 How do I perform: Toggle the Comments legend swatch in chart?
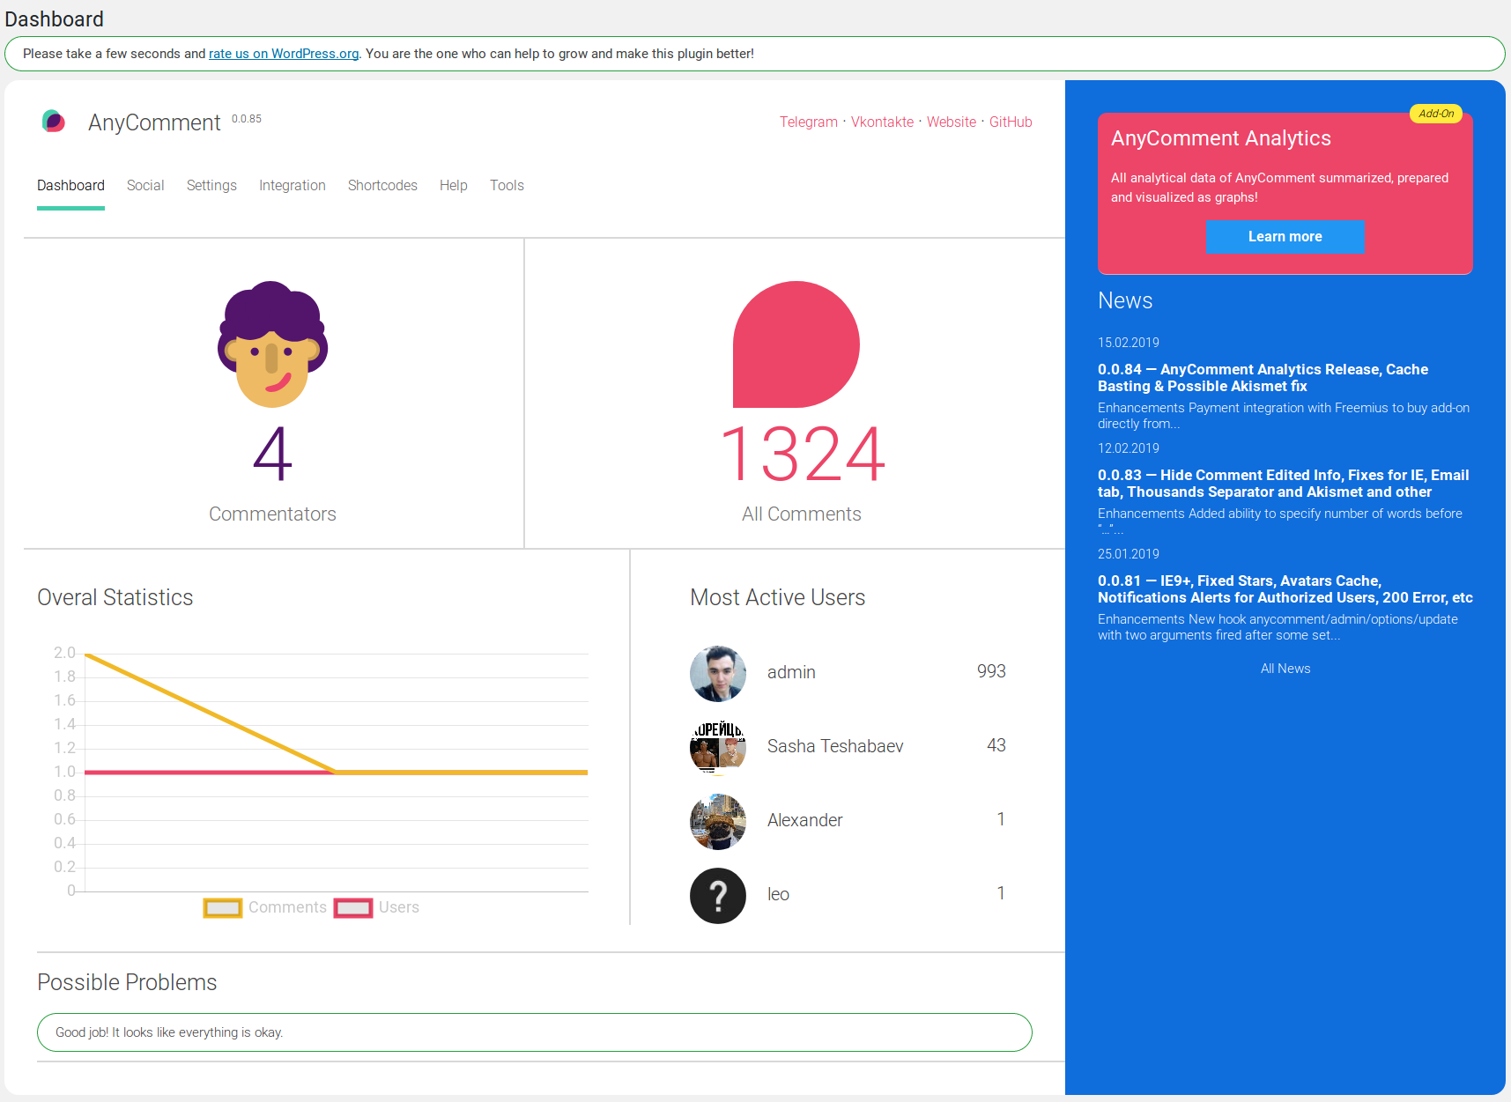coord(223,908)
